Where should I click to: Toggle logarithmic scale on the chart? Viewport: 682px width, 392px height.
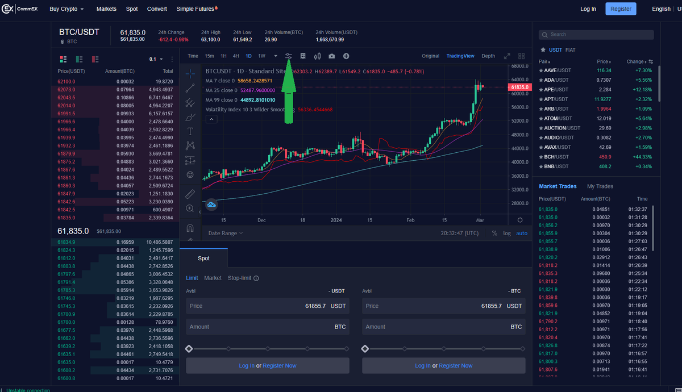(x=507, y=233)
